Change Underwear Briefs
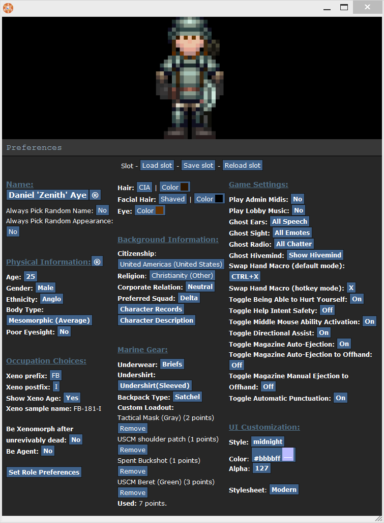384x523 pixels. point(172,364)
